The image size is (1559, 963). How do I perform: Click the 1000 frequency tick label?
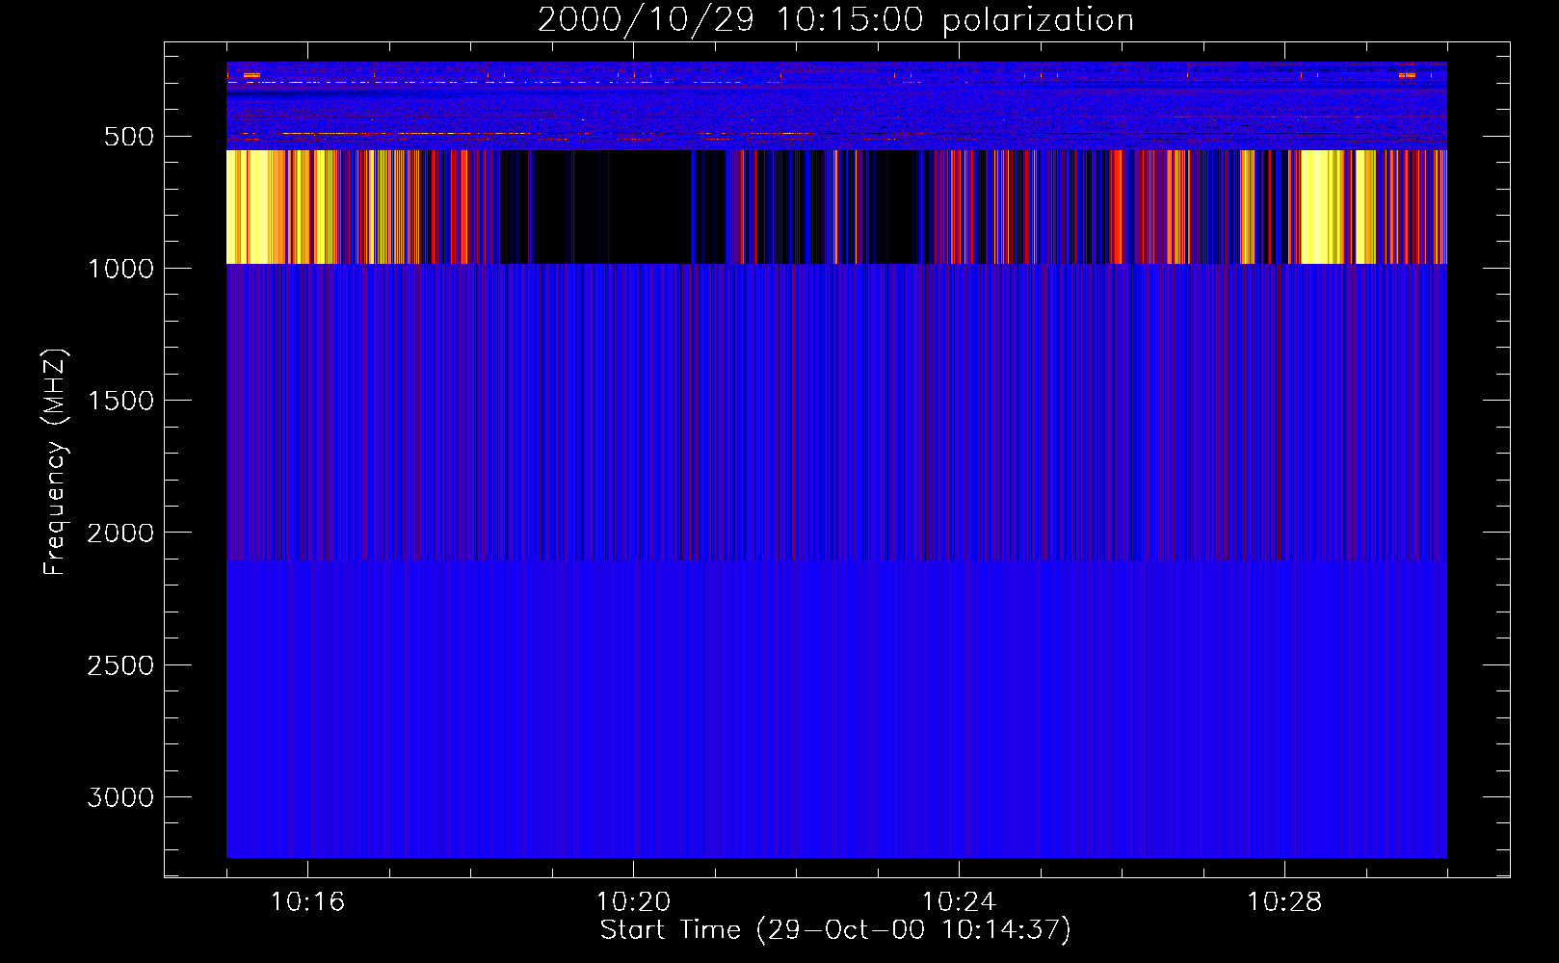click(x=120, y=269)
